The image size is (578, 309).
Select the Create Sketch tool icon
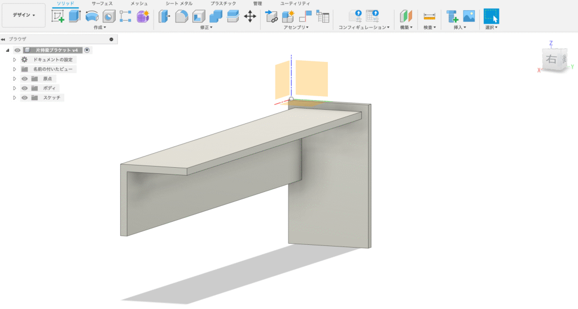(x=58, y=16)
